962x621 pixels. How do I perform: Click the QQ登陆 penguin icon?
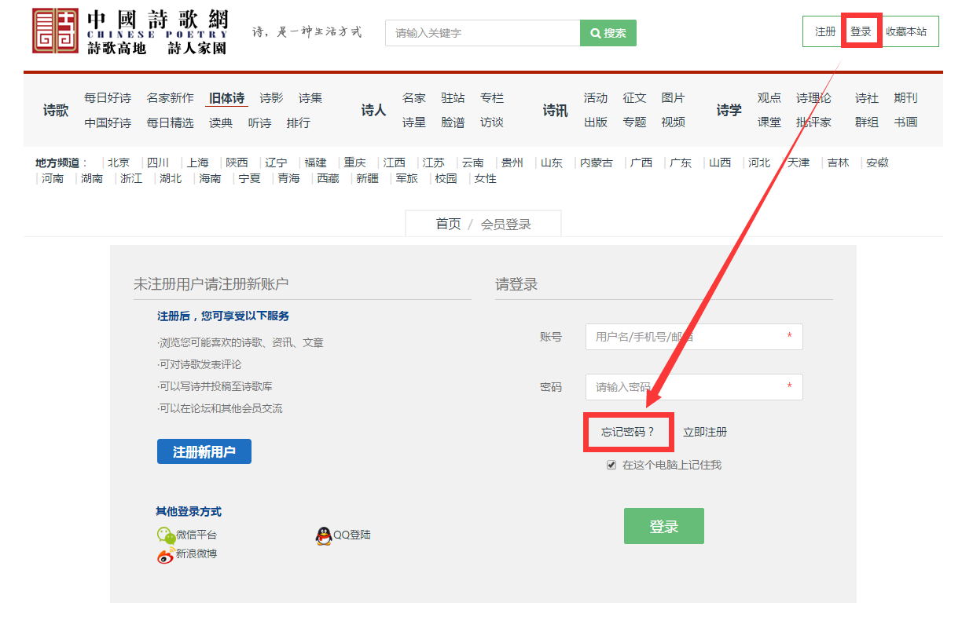pyautogui.click(x=324, y=535)
